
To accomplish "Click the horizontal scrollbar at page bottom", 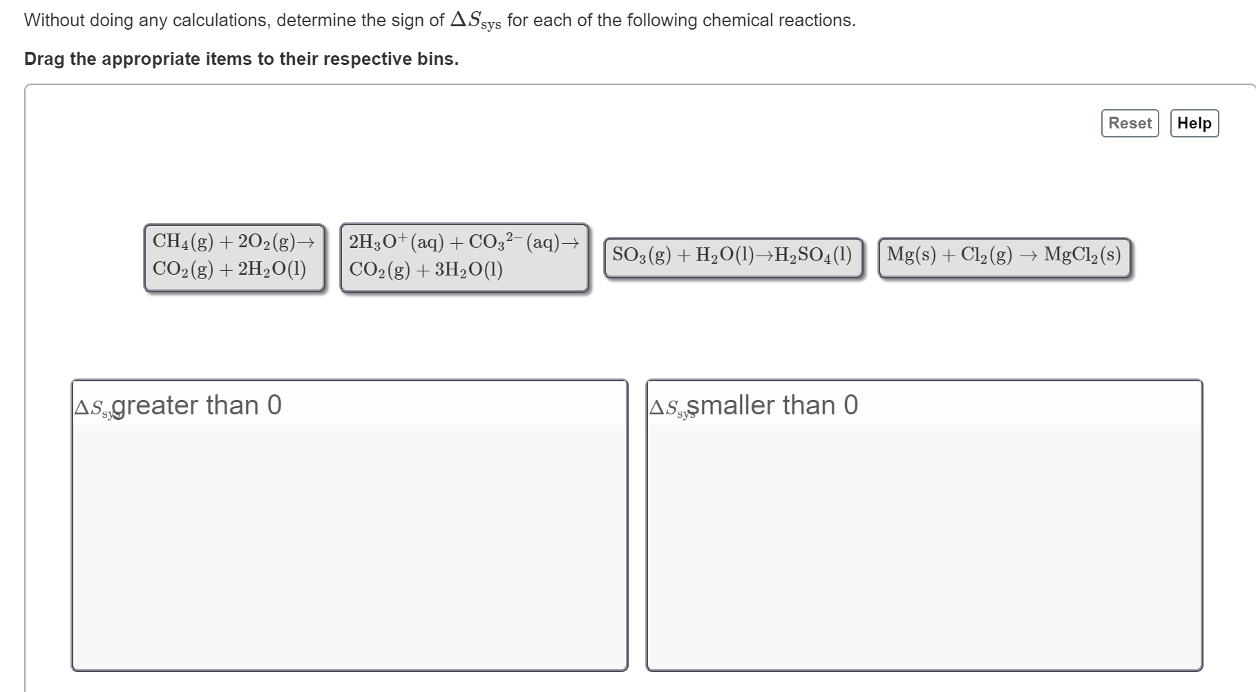I will [622, 689].
